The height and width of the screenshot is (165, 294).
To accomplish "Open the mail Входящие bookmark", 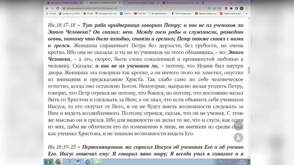I will [106, 13].
